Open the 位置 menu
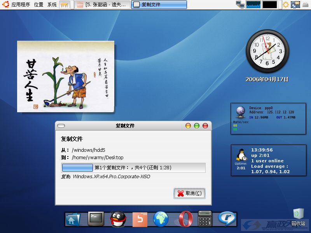This screenshot has width=311, height=233. click(38, 5)
